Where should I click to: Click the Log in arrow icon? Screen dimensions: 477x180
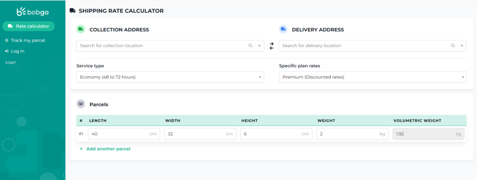(7, 51)
